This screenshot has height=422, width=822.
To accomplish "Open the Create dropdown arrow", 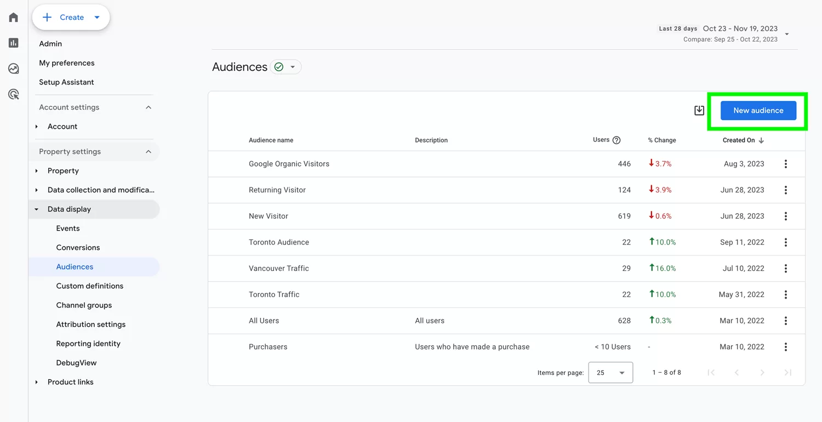I will point(97,18).
